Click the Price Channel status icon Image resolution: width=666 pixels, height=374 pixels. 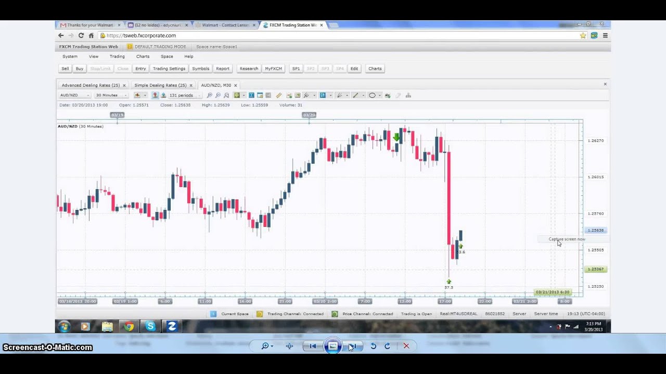(x=335, y=314)
